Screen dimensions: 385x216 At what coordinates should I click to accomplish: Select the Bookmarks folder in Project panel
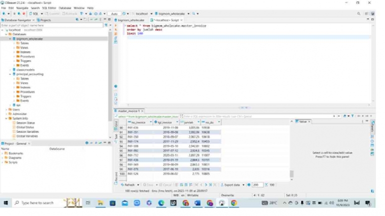pos(15,153)
